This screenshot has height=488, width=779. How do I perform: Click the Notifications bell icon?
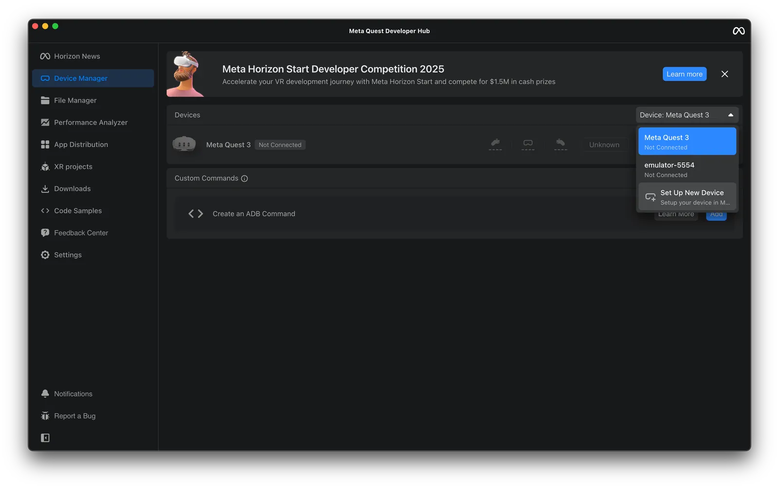(45, 394)
